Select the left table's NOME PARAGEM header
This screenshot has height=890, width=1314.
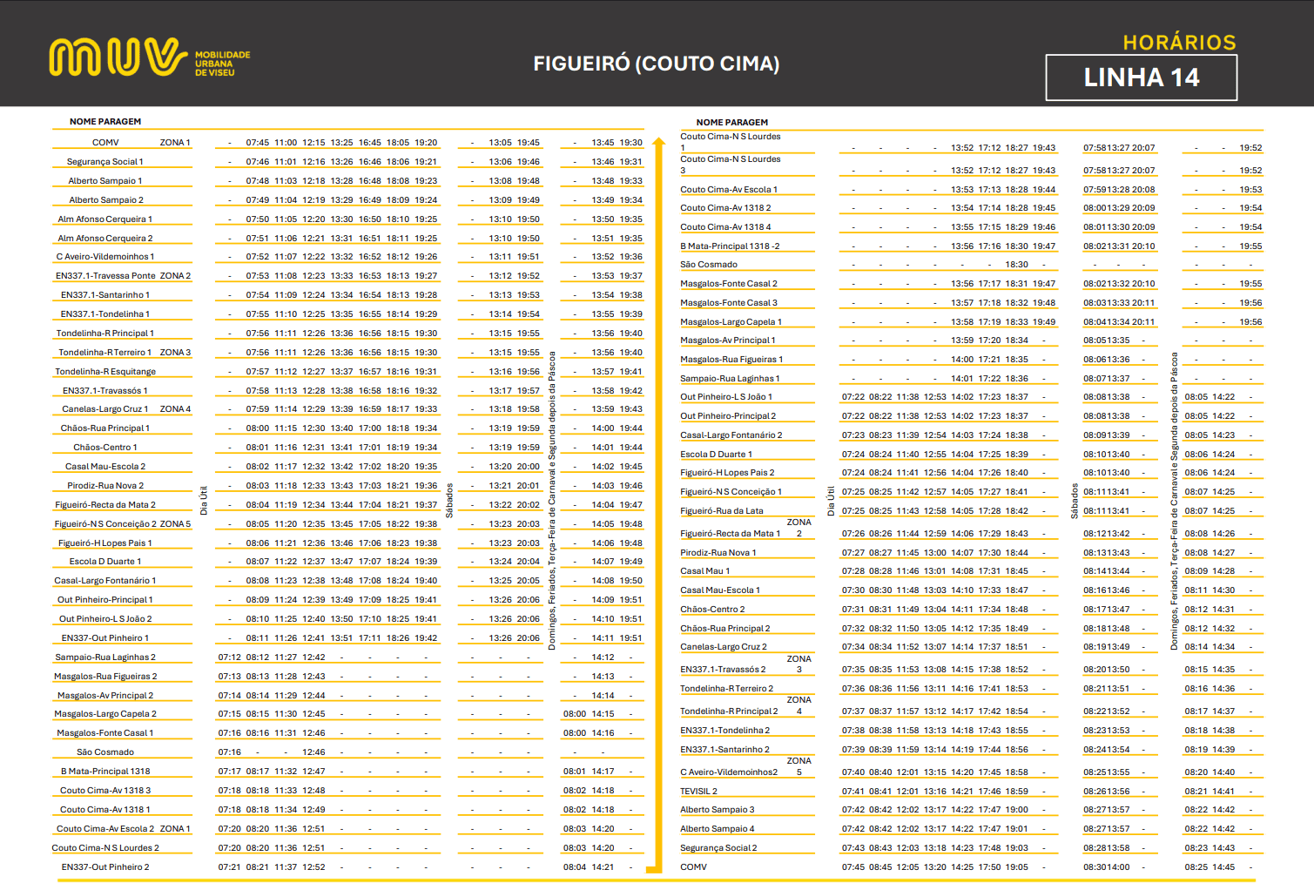point(105,122)
